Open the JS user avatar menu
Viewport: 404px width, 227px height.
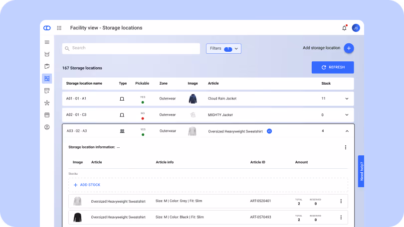356,28
